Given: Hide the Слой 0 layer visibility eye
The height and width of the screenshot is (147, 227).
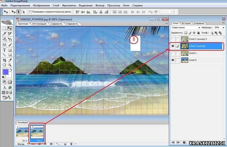Looking at the screenshot, I should tap(173, 60).
